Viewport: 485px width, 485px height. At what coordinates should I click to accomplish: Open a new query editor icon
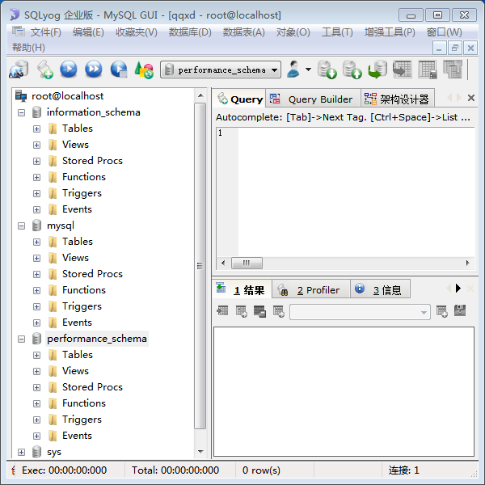click(45, 70)
